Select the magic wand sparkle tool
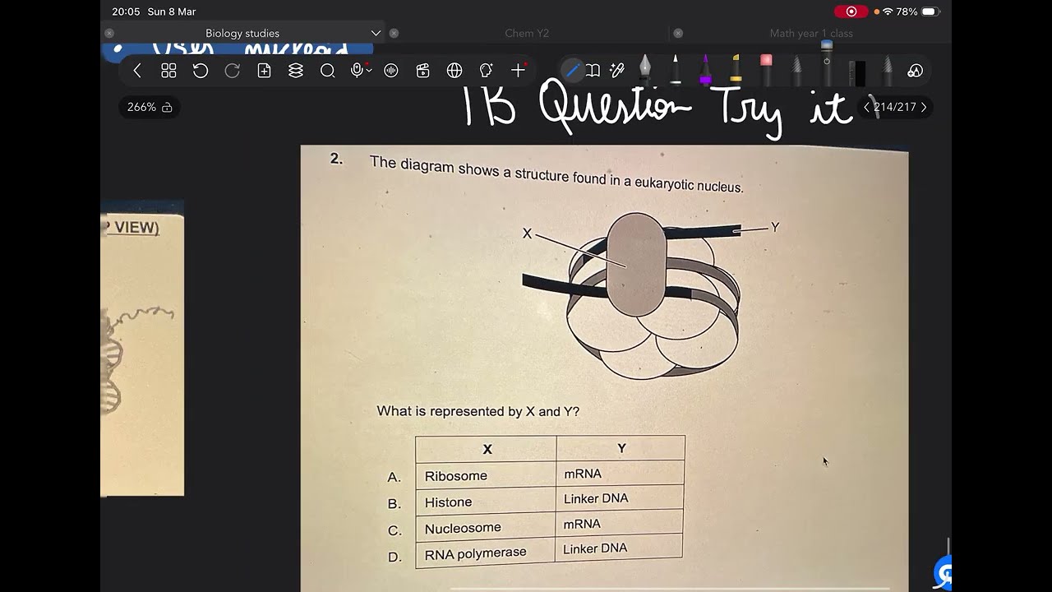The width and height of the screenshot is (1052, 592). pos(617,71)
